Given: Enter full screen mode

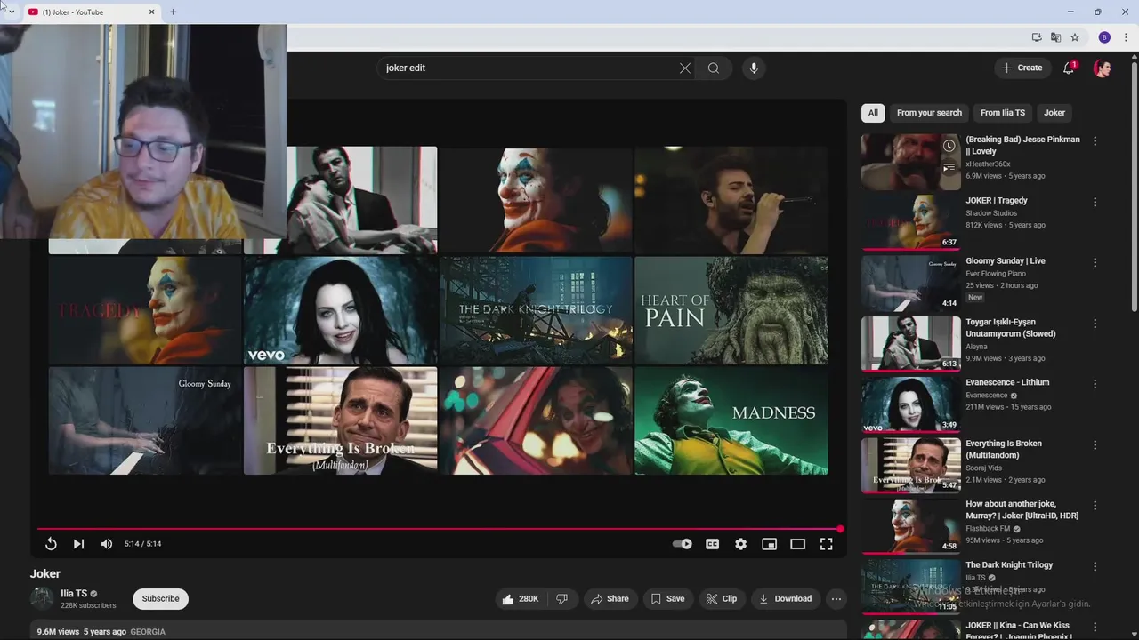Looking at the screenshot, I should pos(827,544).
